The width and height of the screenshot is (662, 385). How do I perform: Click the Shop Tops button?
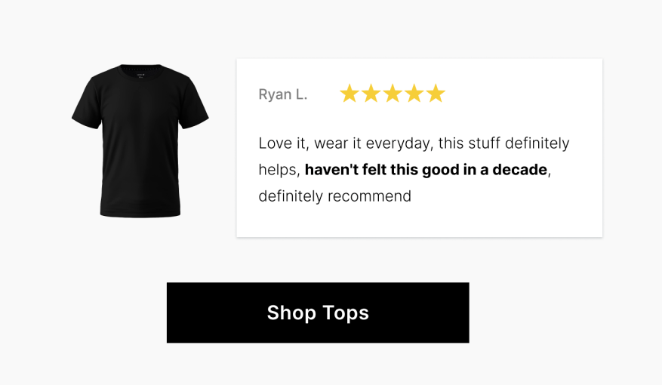tap(318, 313)
